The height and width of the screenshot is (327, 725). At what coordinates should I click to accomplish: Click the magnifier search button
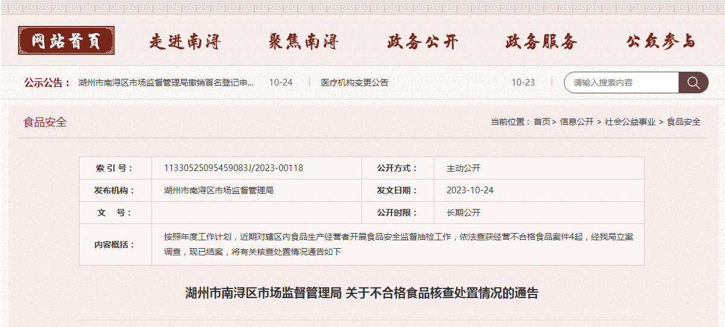(693, 83)
